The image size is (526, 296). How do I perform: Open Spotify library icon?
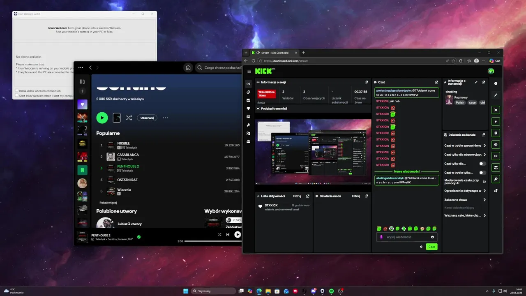coord(82,81)
